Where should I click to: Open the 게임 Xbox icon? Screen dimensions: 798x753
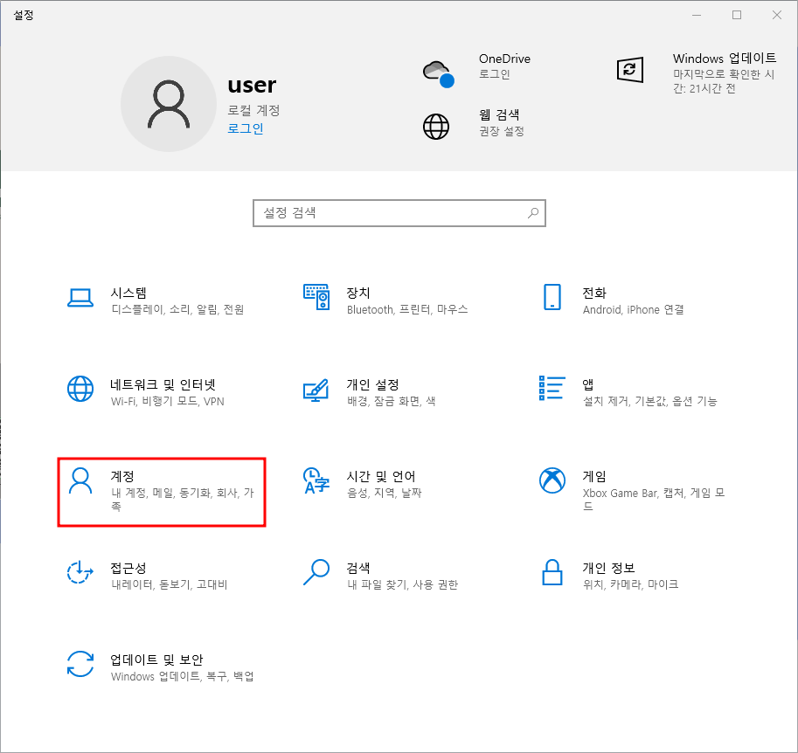point(552,480)
